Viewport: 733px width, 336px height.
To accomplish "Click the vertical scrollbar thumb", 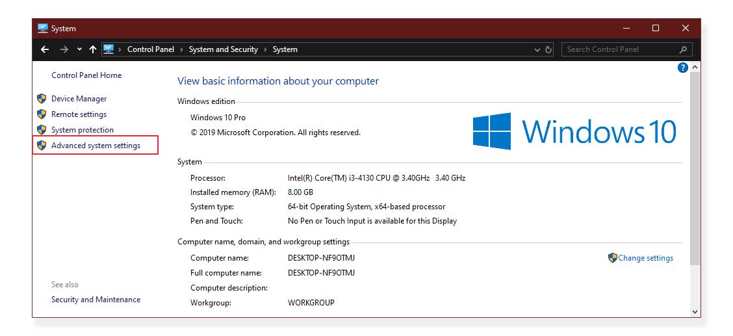I will pos(695,168).
